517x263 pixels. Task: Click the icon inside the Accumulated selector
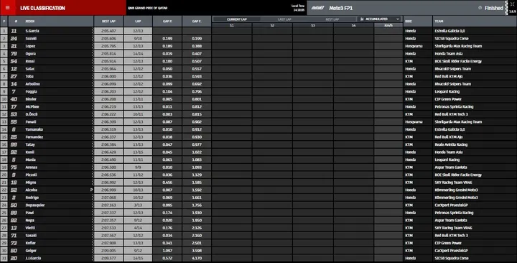[x=362, y=19]
